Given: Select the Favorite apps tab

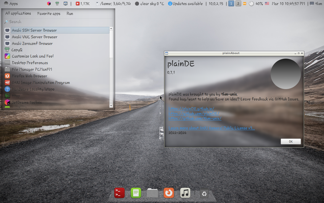Looking at the screenshot, I should click(49, 14).
